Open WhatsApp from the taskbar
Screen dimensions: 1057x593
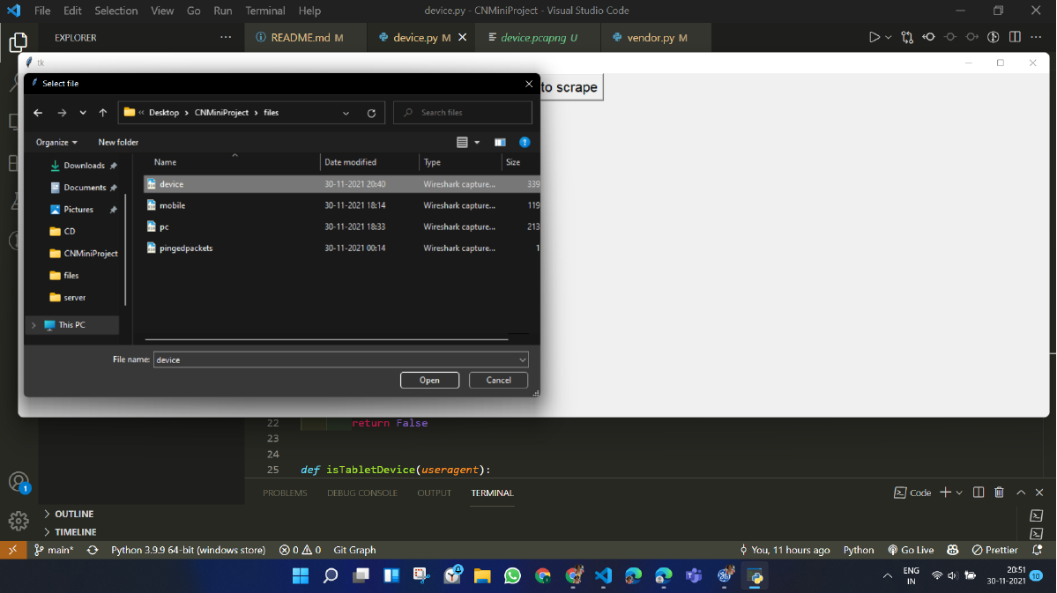512,576
